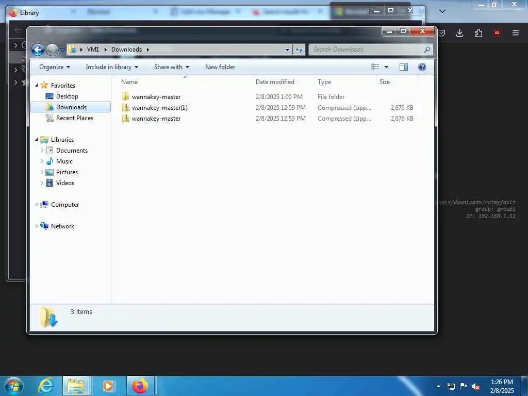Click the address bar refresh button
Viewport: 528px width, 396px height.
click(x=299, y=50)
